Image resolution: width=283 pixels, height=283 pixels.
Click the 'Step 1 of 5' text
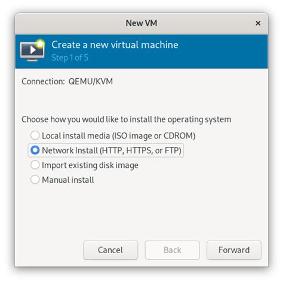(70, 58)
